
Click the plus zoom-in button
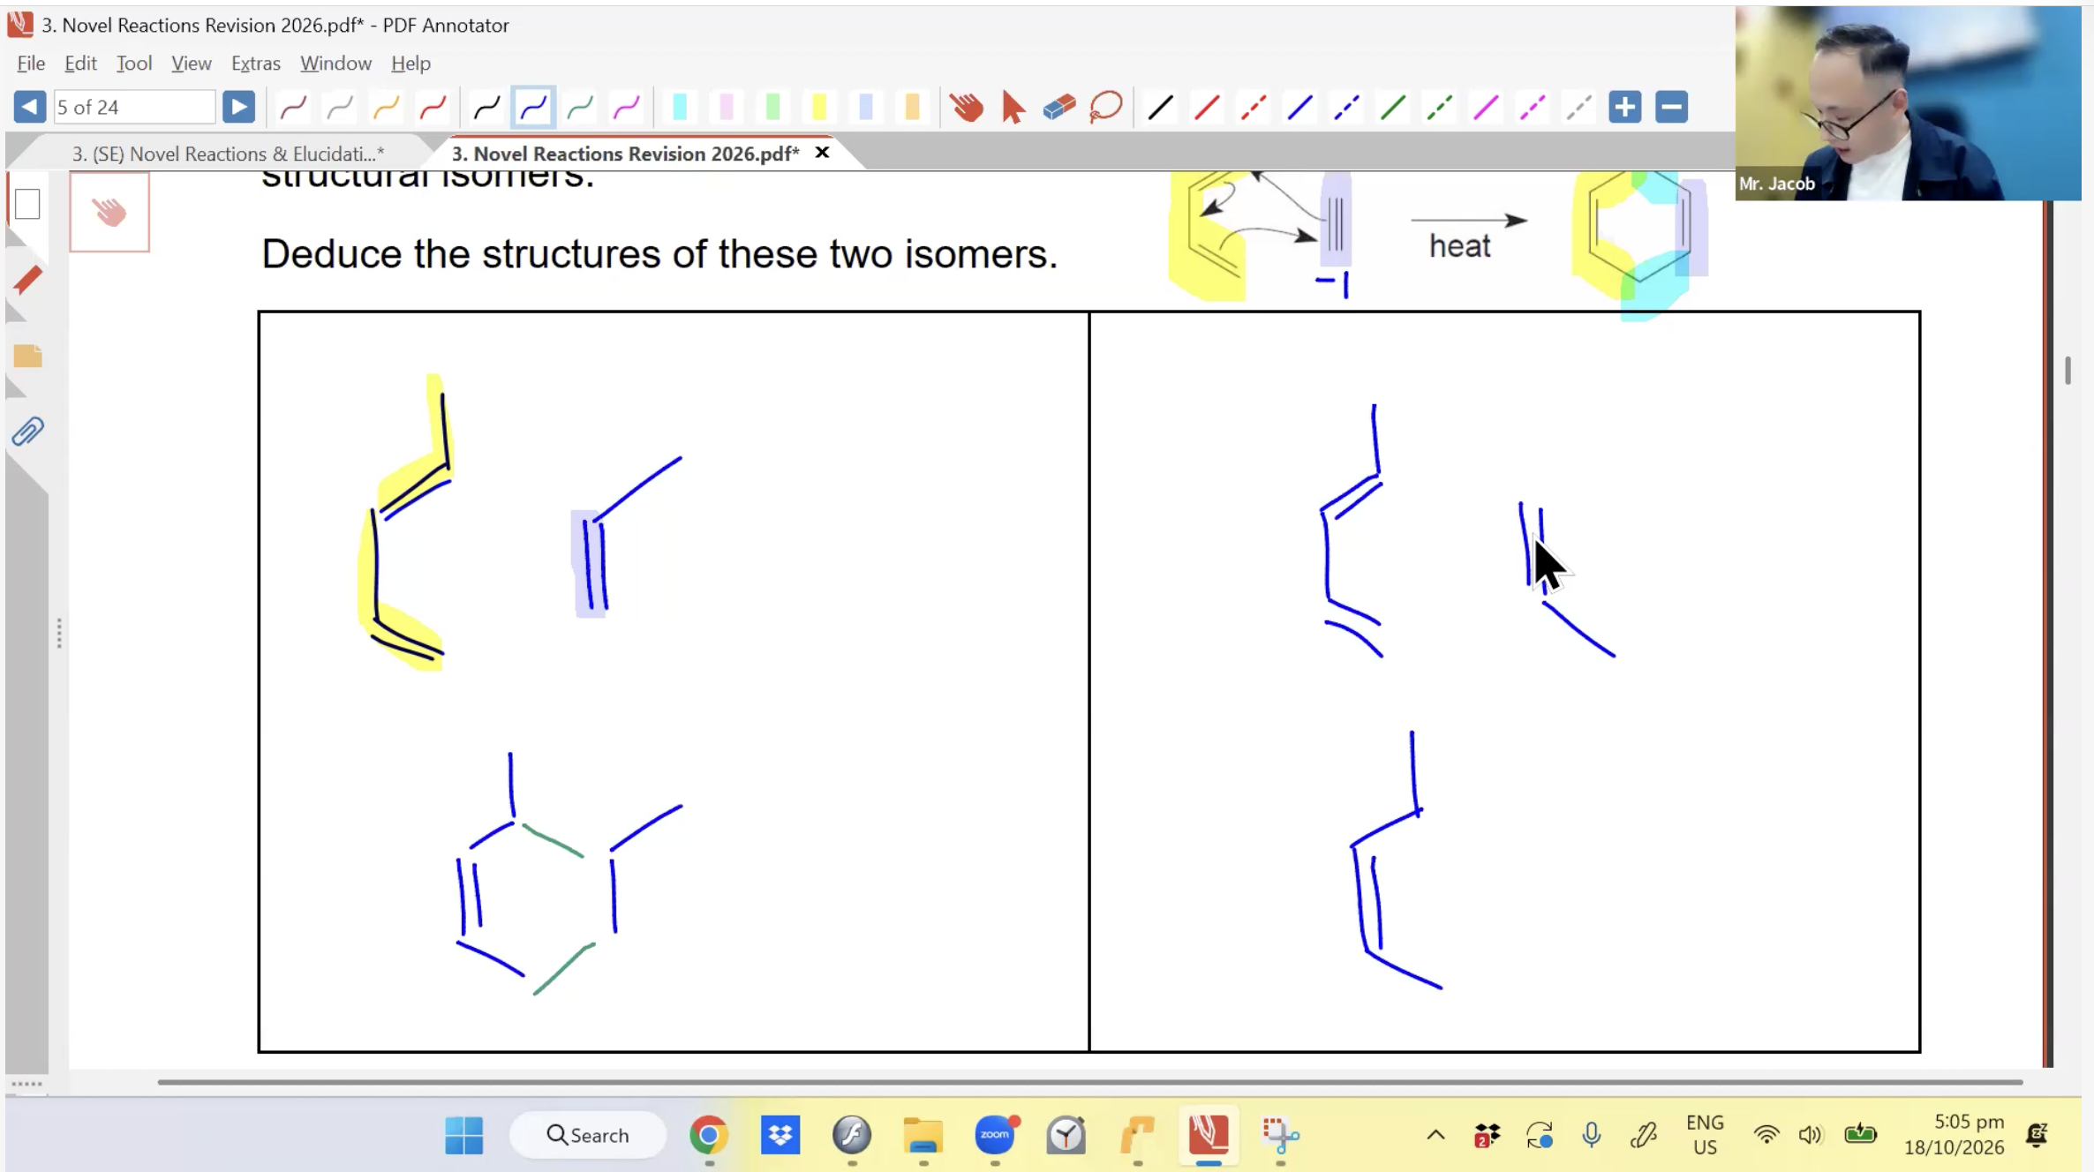point(1624,107)
